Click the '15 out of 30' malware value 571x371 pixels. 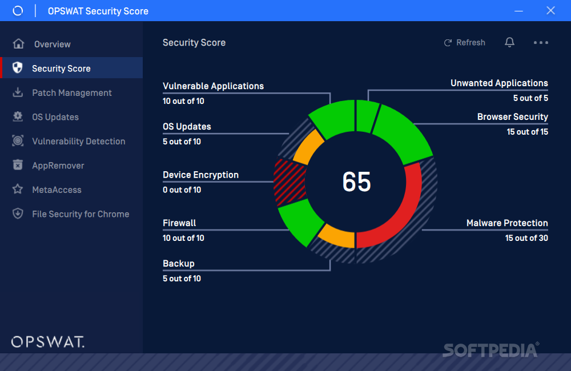click(526, 238)
